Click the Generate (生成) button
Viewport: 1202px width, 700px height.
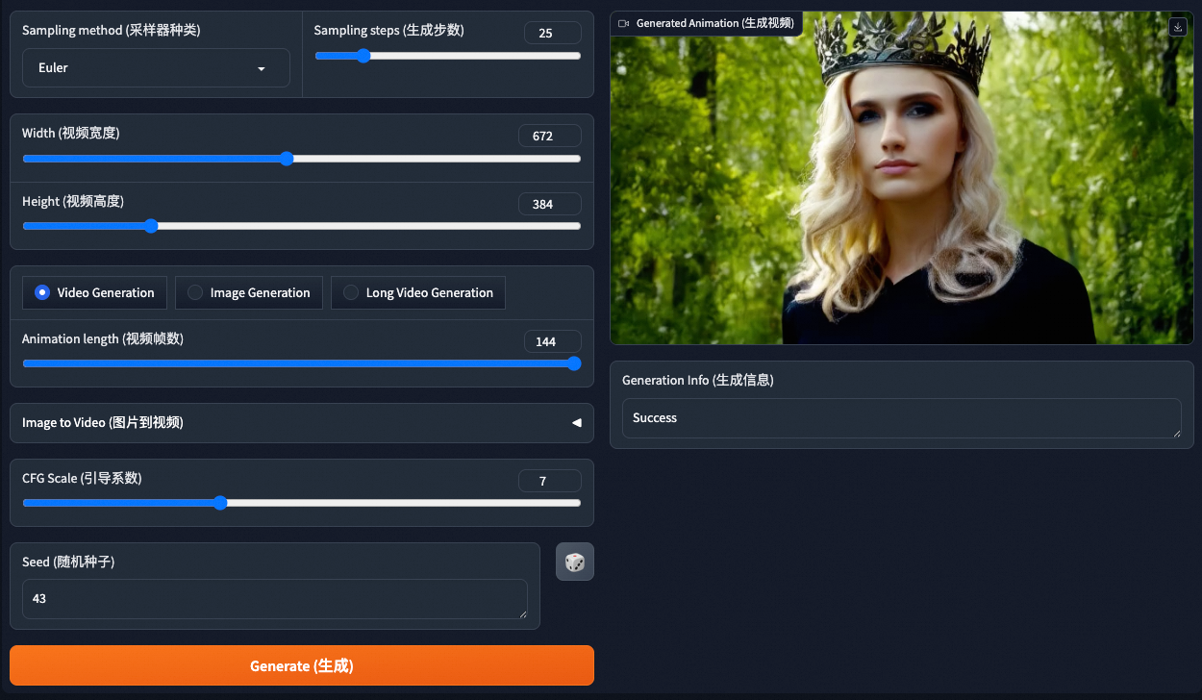pos(302,665)
